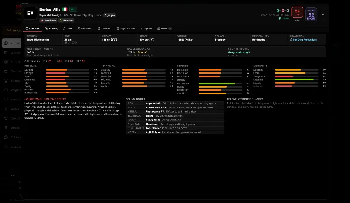
Task: Click the TEC 55 attribute summary
Action: [58, 61]
